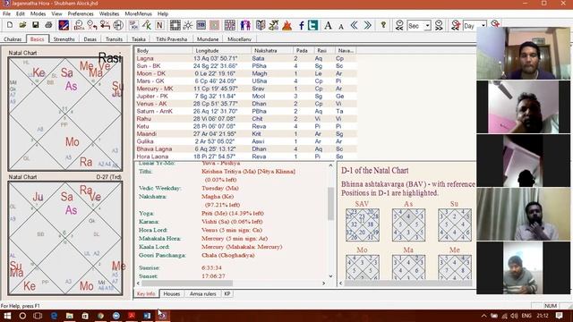Step time forward with clock forward icon
Viewport: 573px width, 322px height.
439,25
